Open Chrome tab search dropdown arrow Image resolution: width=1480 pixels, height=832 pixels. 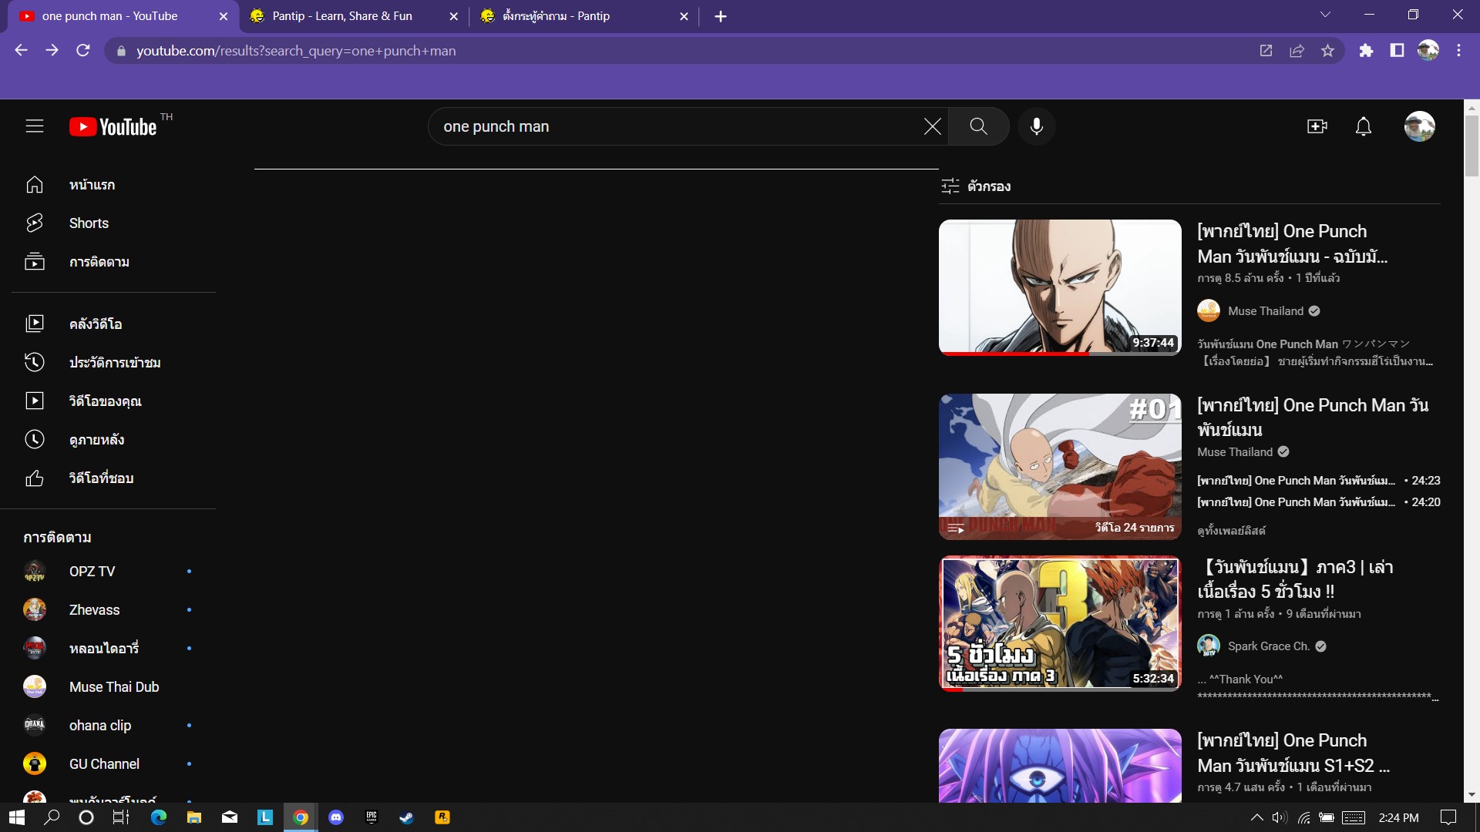coord(1324,15)
